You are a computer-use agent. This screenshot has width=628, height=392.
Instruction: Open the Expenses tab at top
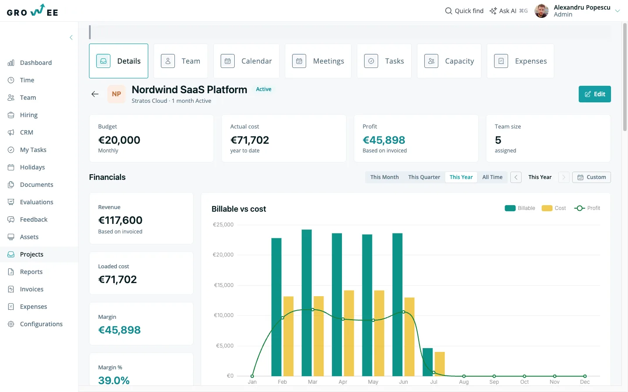(x=520, y=61)
